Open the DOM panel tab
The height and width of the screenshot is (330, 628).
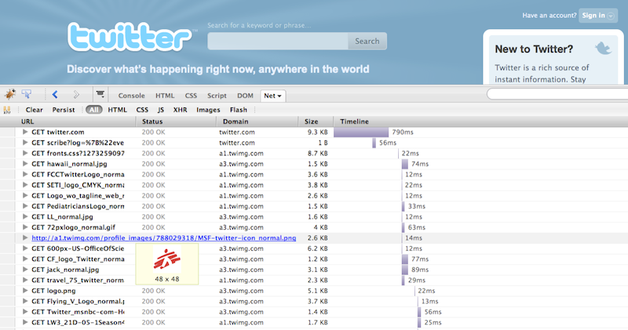245,96
